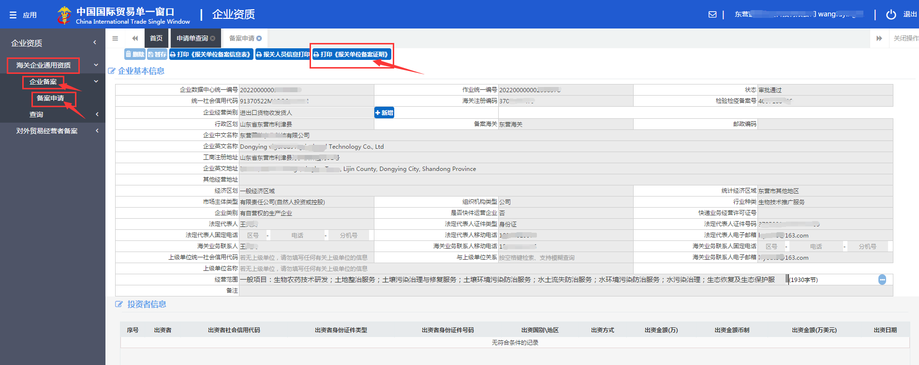Click the 报关人员信息打印 button
This screenshot has width=919, height=365.
pos(282,54)
